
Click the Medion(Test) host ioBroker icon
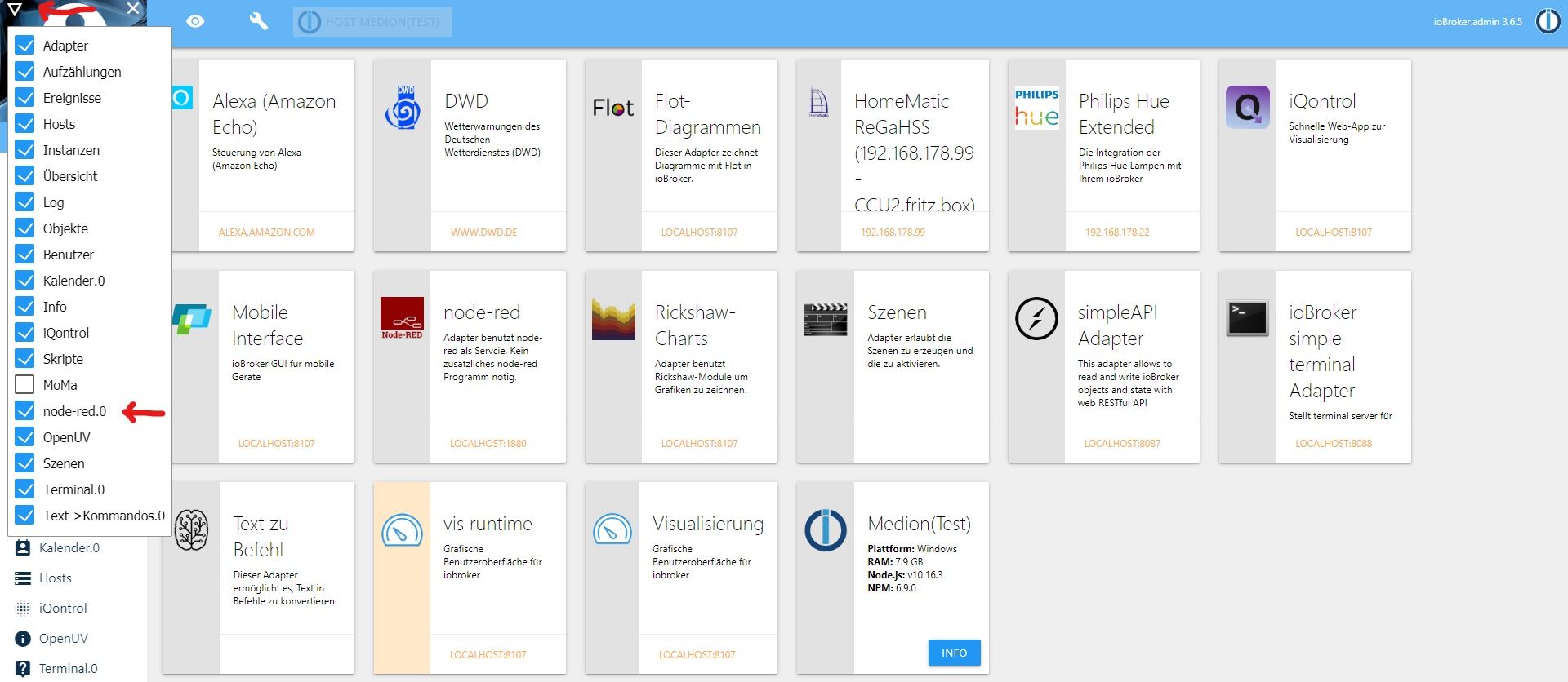click(826, 530)
